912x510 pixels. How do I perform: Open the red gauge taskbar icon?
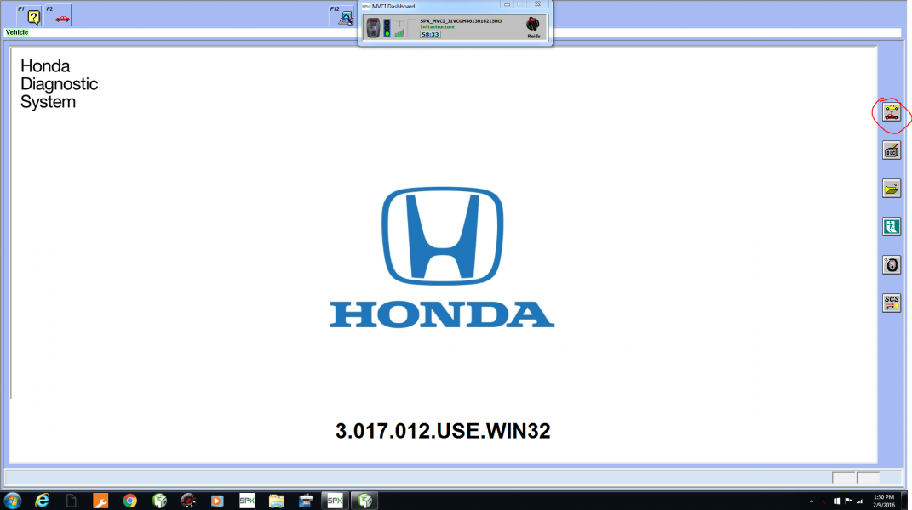pos(188,501)
